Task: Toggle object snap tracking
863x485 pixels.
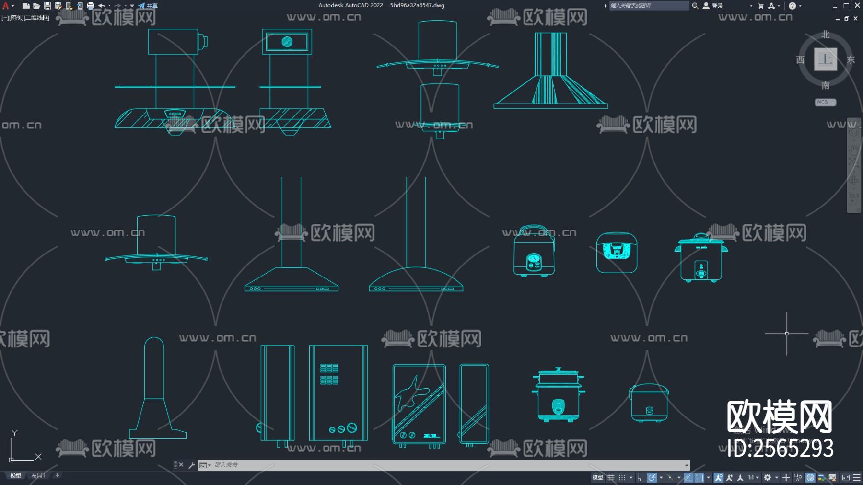Action: tap(688, 477)
